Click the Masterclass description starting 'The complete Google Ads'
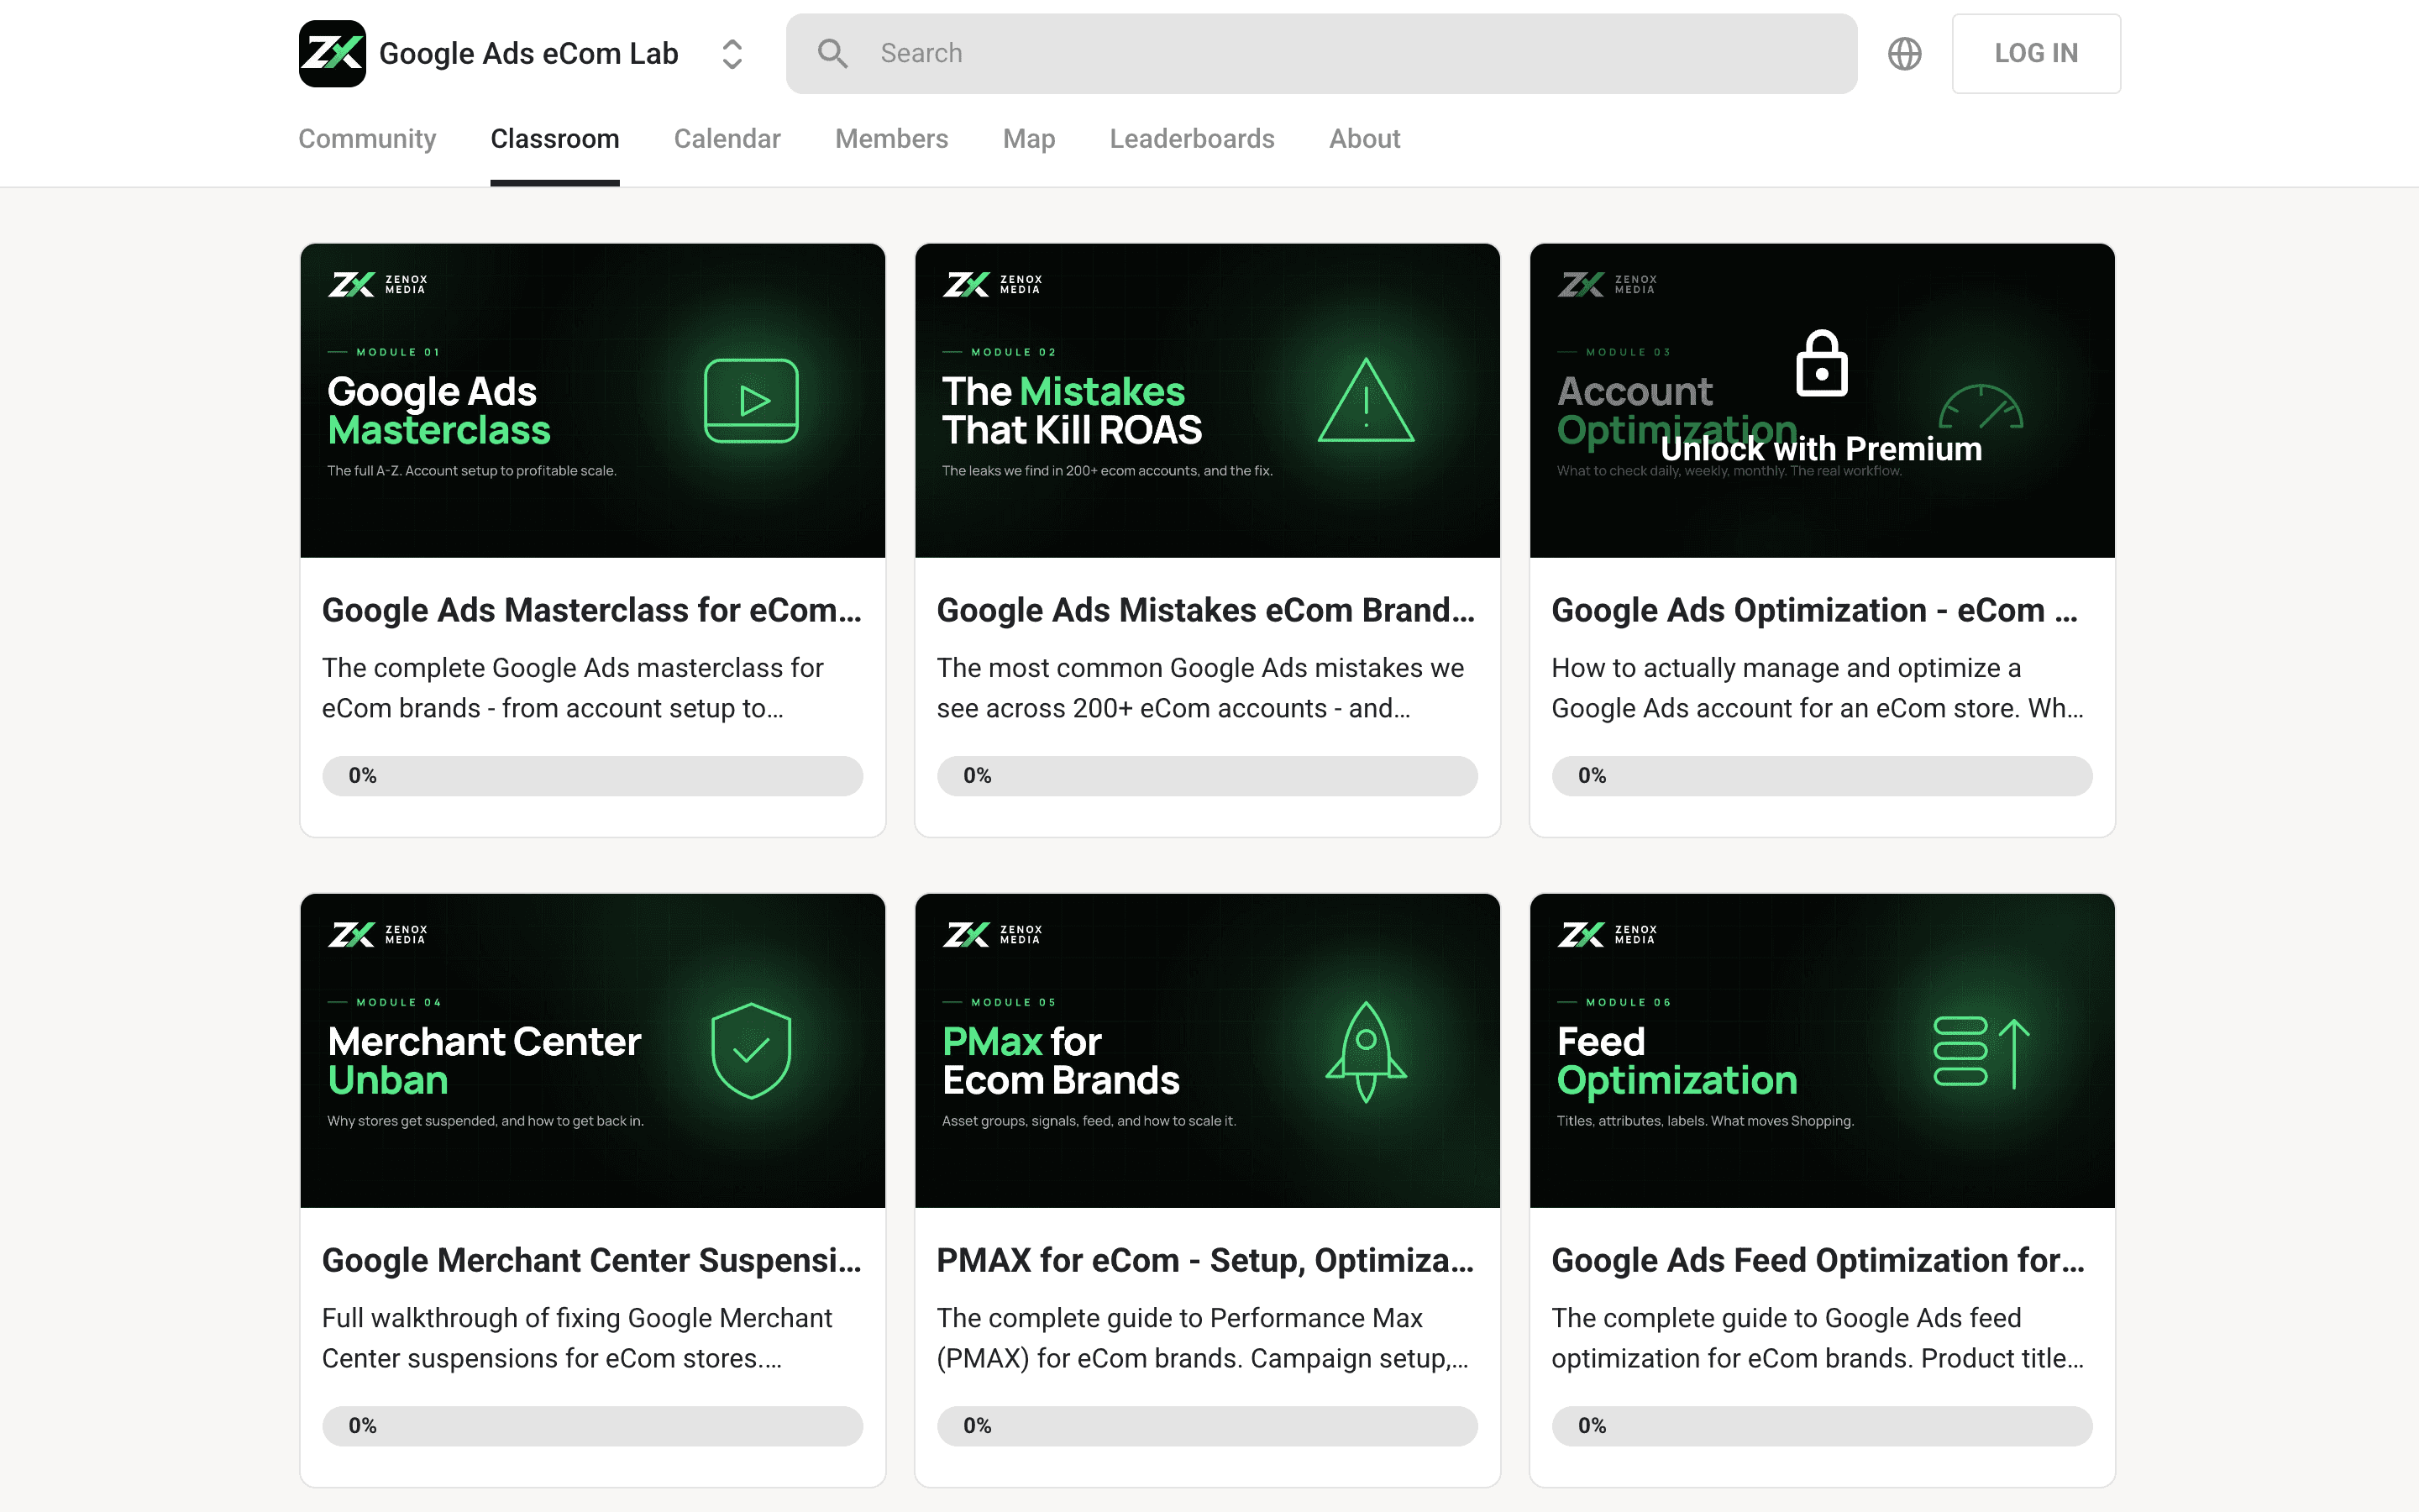 [573, 688]
